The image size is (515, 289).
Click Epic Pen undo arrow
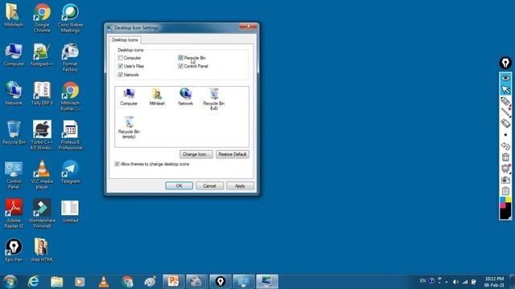click(505, 146)
